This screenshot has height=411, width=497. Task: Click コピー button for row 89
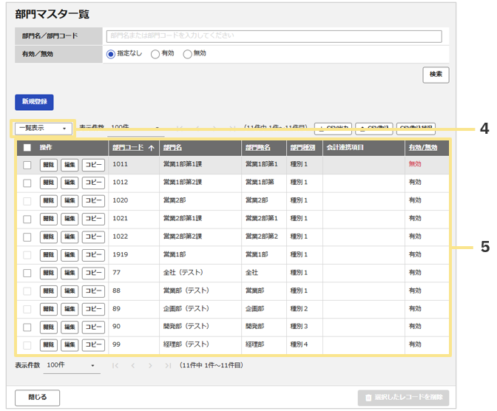93,309
